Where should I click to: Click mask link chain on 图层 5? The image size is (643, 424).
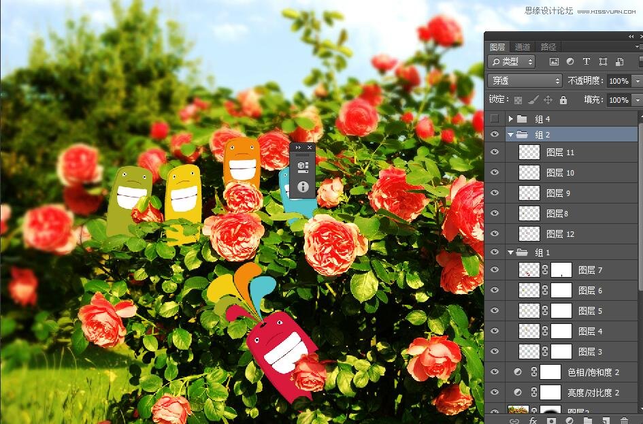pyautogui.click(x=545, y=311)
